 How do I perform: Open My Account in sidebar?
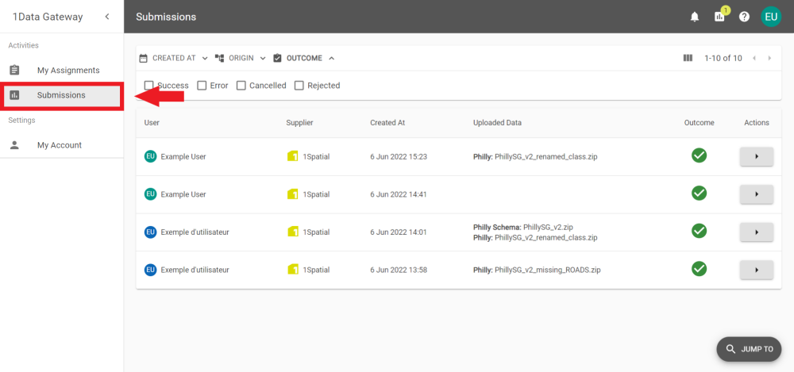62,145
